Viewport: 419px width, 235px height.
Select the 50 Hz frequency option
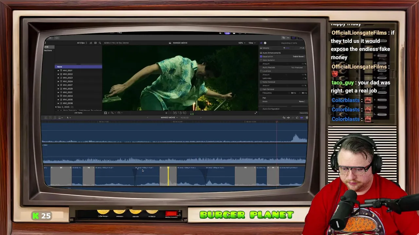[x=293, y=93]
